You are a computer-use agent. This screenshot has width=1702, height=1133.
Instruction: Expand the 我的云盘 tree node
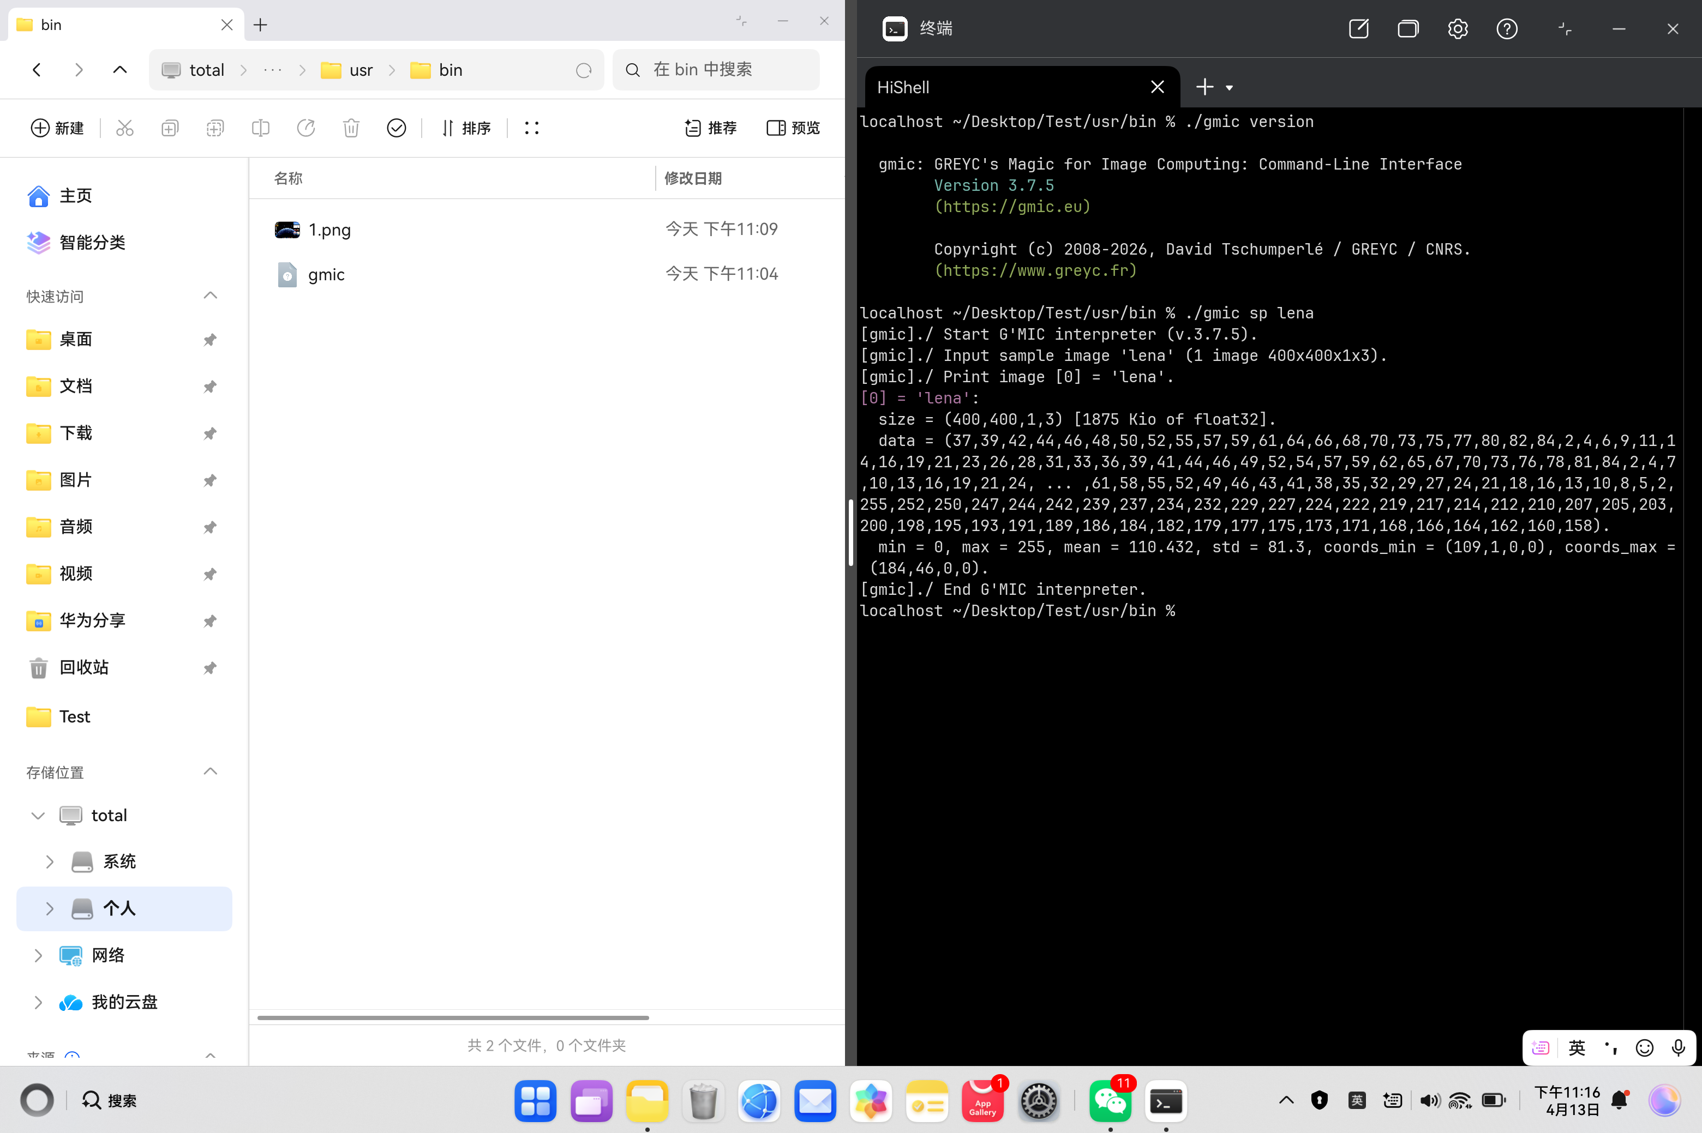point(38,1002)
